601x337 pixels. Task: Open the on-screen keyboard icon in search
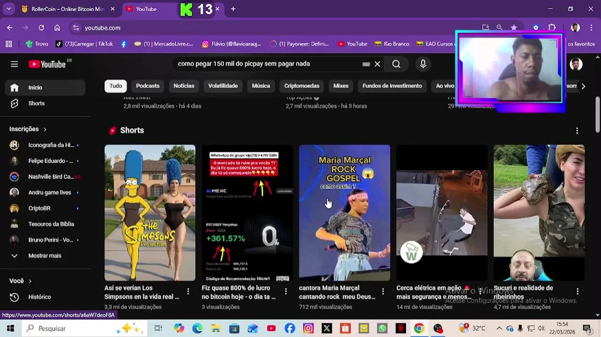coord(366,64)
